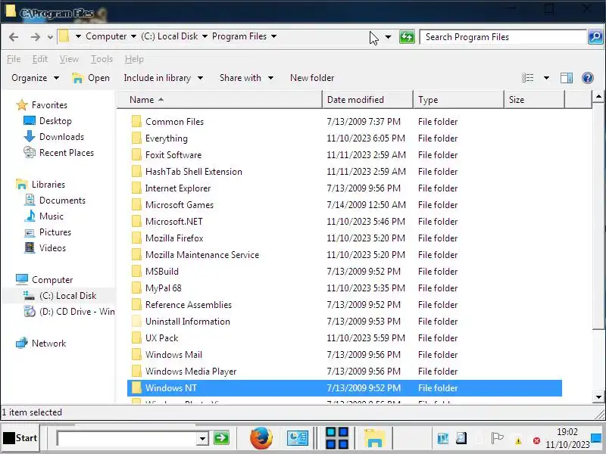Click the taskbar Go green arrow

click(x=221, y=438)
